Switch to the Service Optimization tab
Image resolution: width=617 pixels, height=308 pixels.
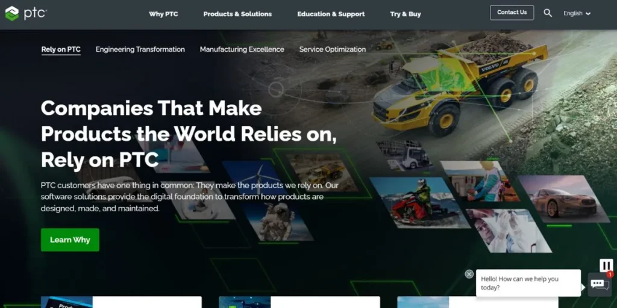point(333,49)
